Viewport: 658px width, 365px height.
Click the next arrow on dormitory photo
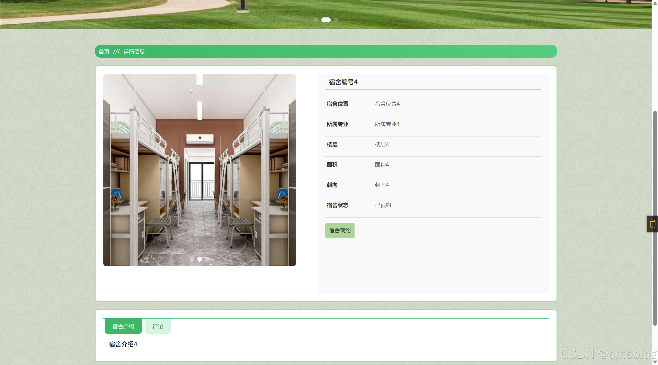pyautogui.click(x=283, y=170)
